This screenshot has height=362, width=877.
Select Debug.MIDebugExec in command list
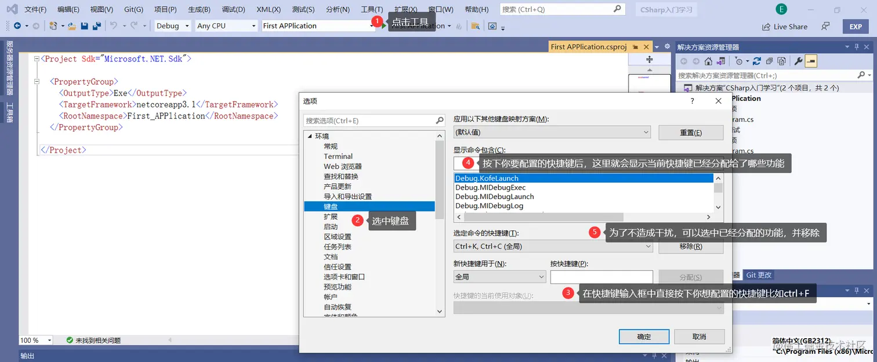pos(490,187)
